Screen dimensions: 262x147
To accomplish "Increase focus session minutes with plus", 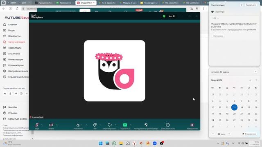I will coord(229,134).
